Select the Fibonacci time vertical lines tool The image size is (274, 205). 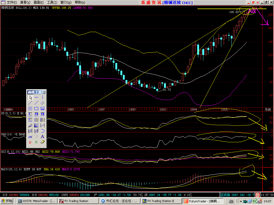coord(43,120)
